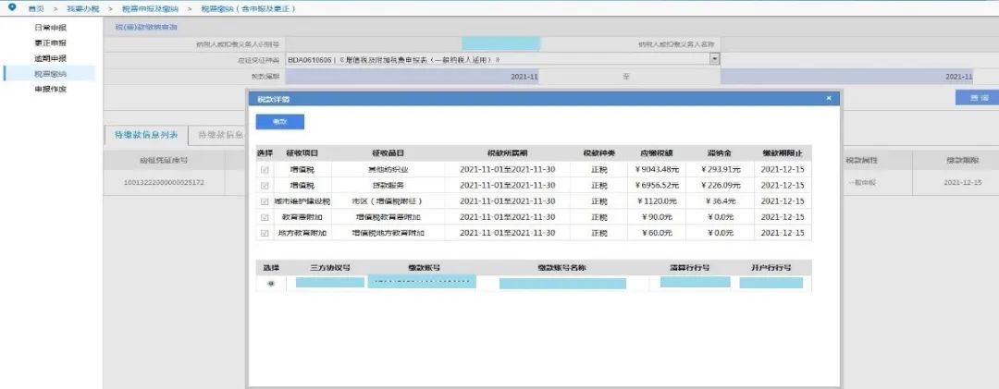Close the 税款详情 dialog with the X
This screenshot has width=999, height=389.
pos(829,99)
